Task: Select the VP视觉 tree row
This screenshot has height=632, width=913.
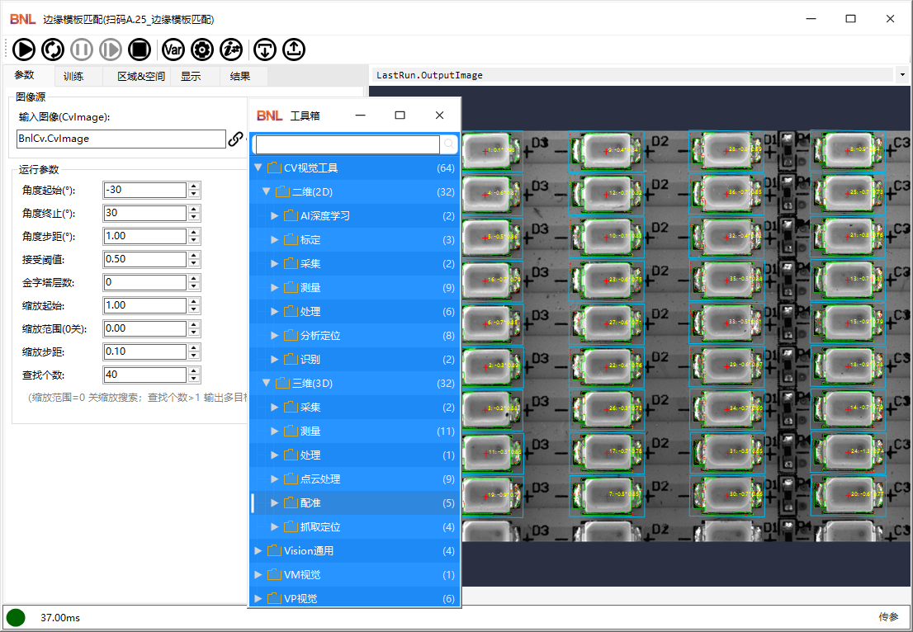Action: pyautogui.click(x=355, y=598)
